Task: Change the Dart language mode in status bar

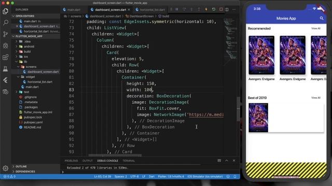Action: point(151,177)
